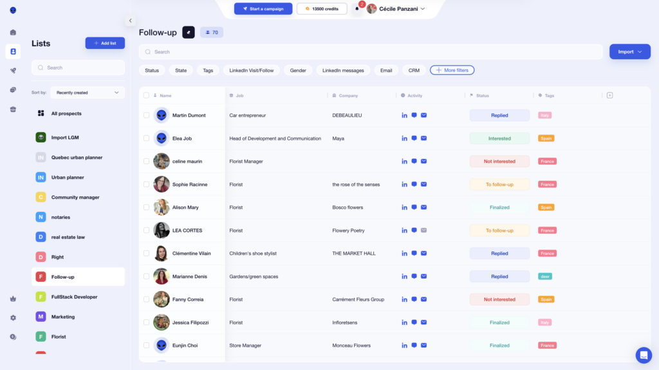Click the prospects search field
The width and height of the screenshot is (659, 370).
(x=370, y=51)
